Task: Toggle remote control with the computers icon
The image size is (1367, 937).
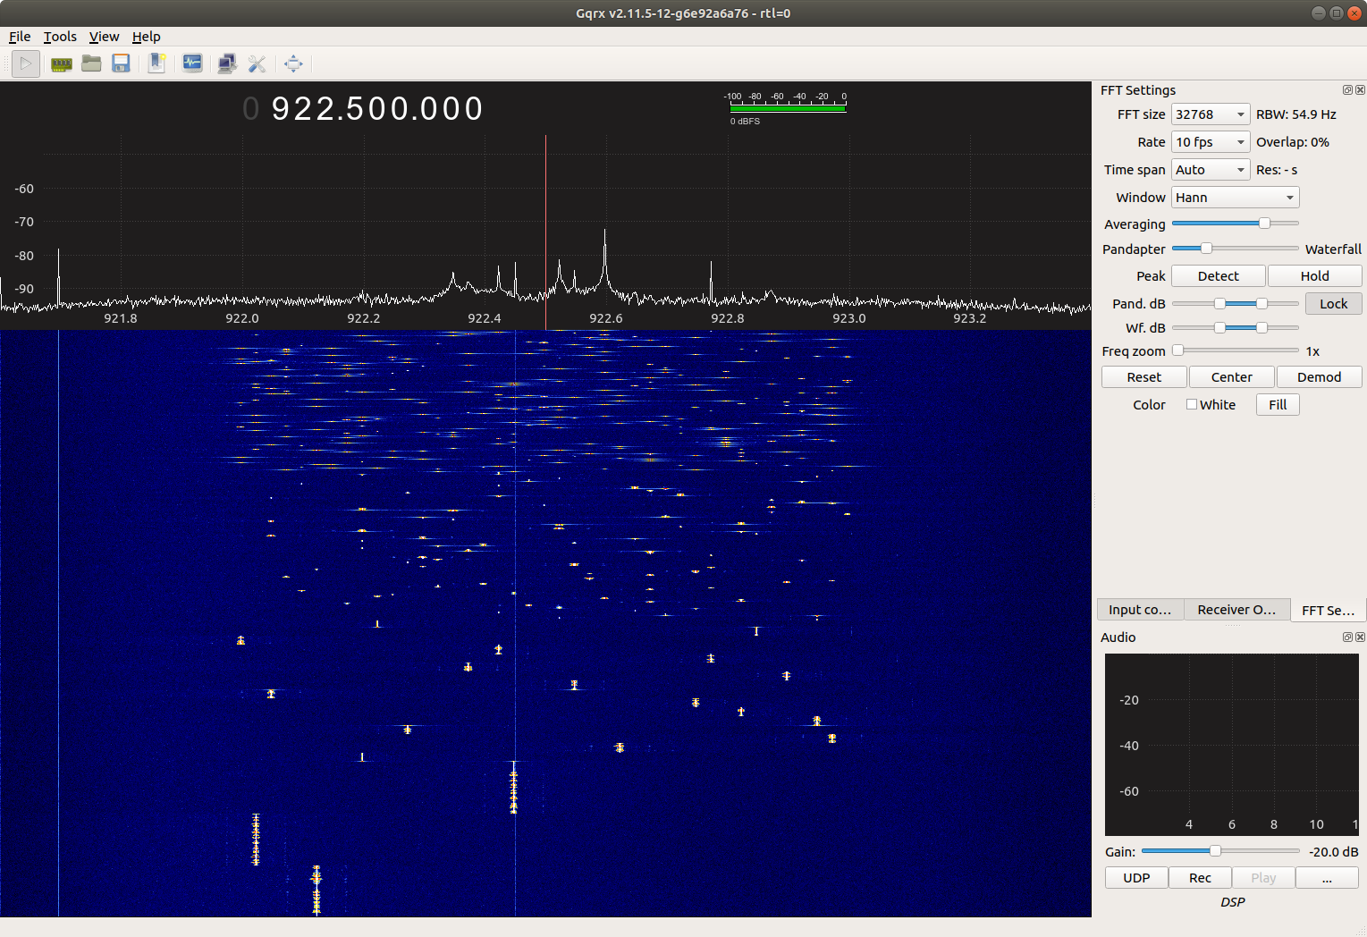Action: point(226,63)
